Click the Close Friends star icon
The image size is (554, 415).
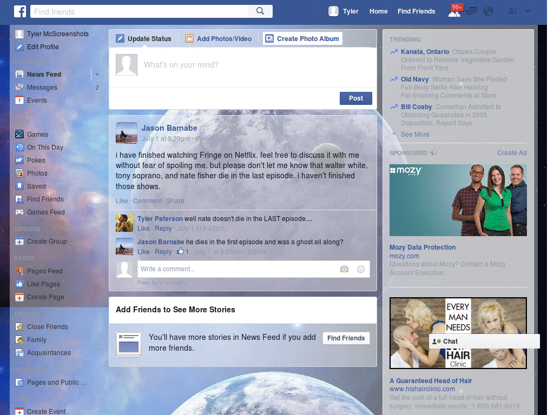coord(19,327)
